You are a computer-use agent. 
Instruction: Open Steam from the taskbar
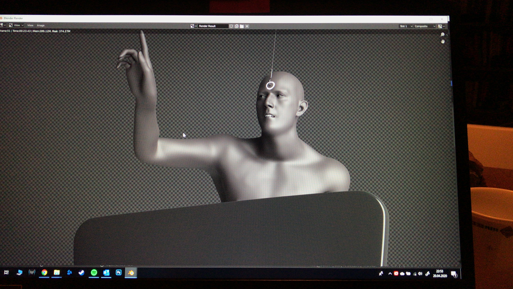tap(81, 273)
